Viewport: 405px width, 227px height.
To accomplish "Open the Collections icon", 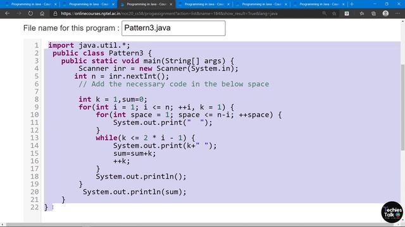I will [373, 13].
